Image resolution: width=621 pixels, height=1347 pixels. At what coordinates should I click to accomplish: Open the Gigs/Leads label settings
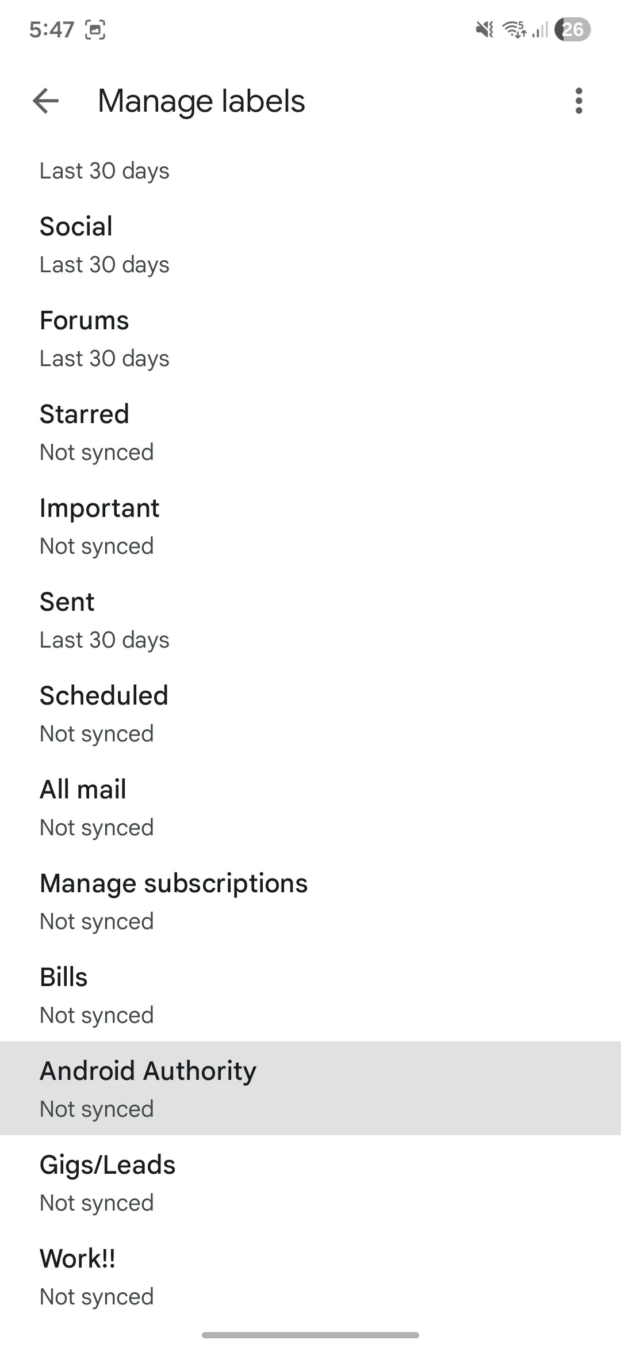click(310, 1184)
